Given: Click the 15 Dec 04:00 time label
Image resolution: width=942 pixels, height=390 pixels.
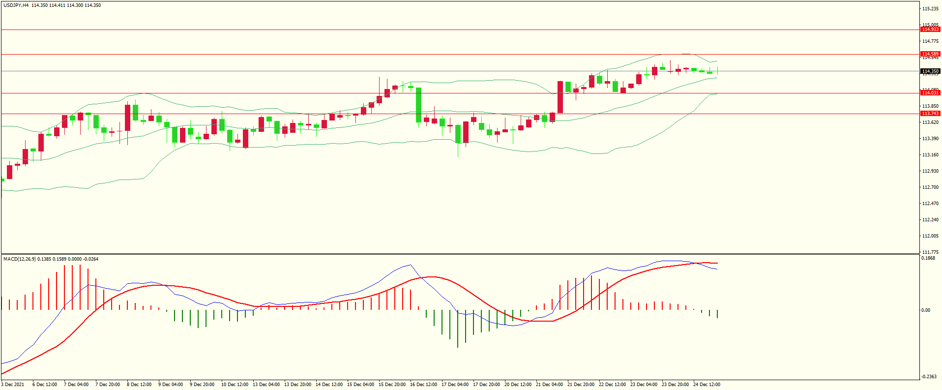Looking at the screenshot, I should click(360, 385).
